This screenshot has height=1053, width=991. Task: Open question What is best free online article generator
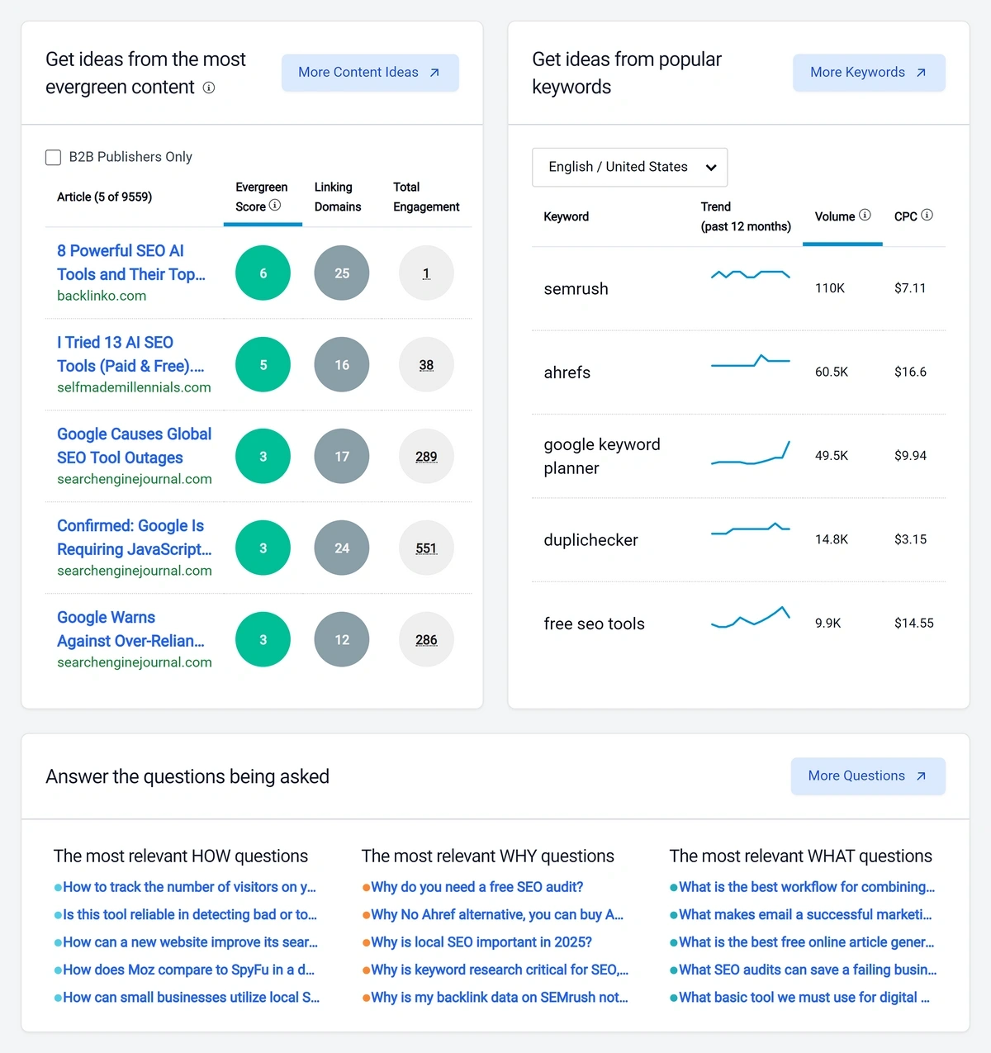[x=807, y=942]
